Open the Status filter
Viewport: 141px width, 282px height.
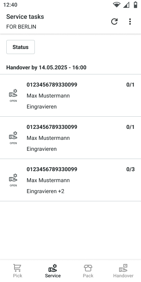pyautogui.click(x=20, y=47)
